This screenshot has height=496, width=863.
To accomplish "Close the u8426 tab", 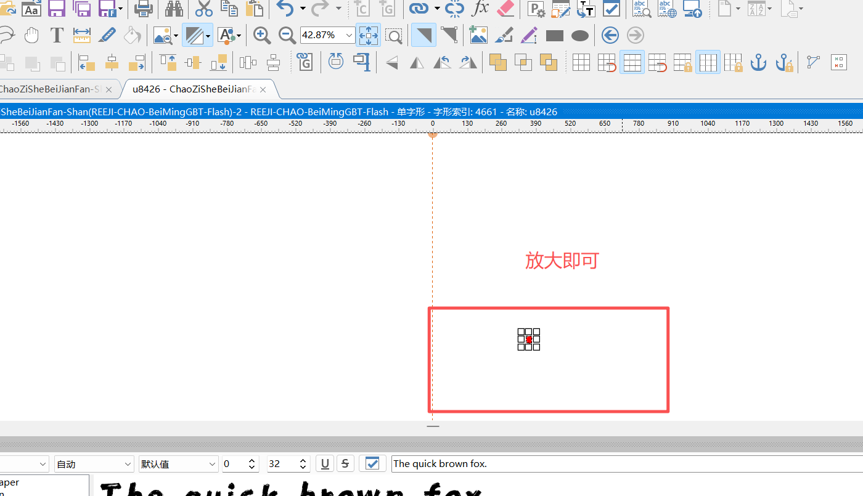I will pyautogui.click(x=264, y=89).
